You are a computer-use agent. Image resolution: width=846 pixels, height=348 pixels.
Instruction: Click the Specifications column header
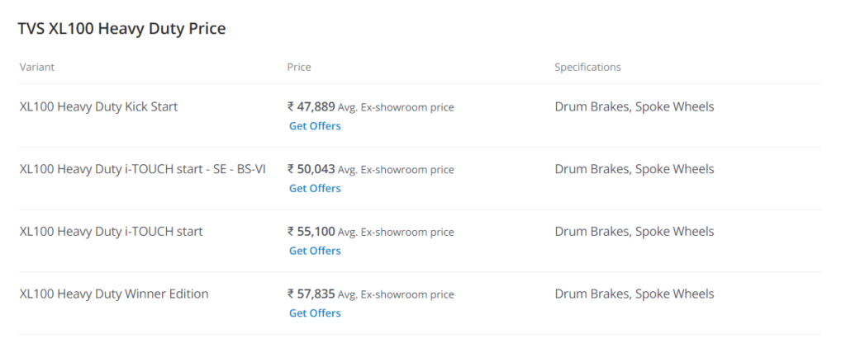click(x=587, y=68)
